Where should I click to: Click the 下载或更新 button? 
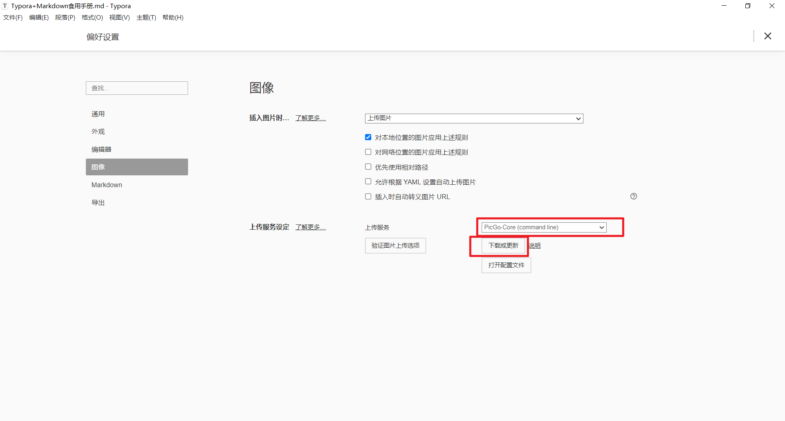(503, 246)
